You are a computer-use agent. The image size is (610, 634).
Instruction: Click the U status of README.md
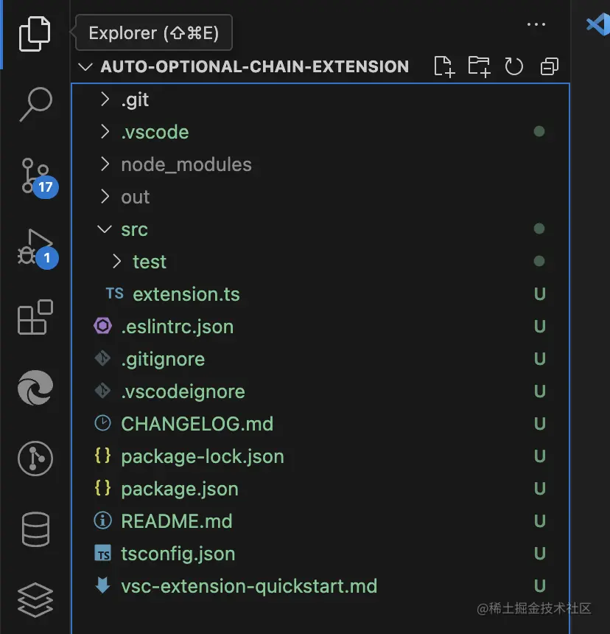point(540,520)
